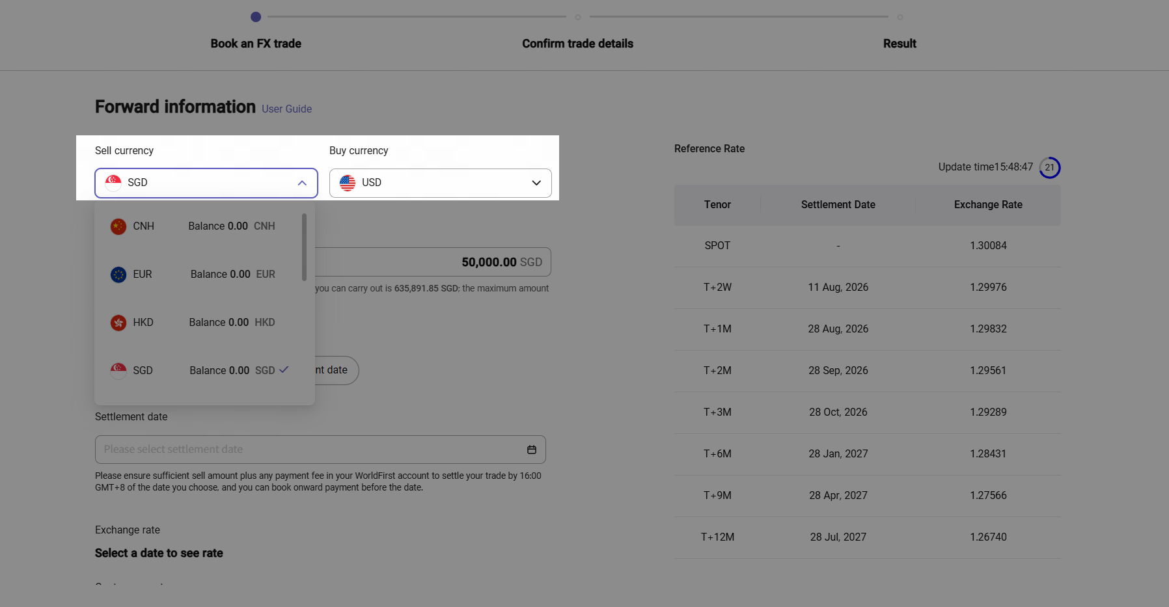Click the partially hidden date button
Screen dimensions: 1169x607
click(x=337, y=370)
